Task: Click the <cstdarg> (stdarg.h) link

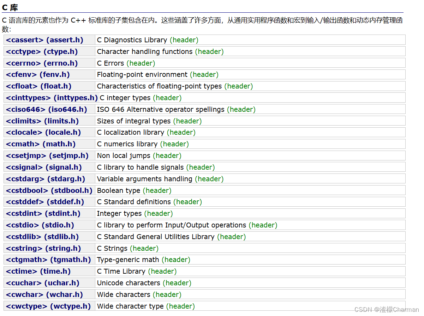Action: (46, 179)
